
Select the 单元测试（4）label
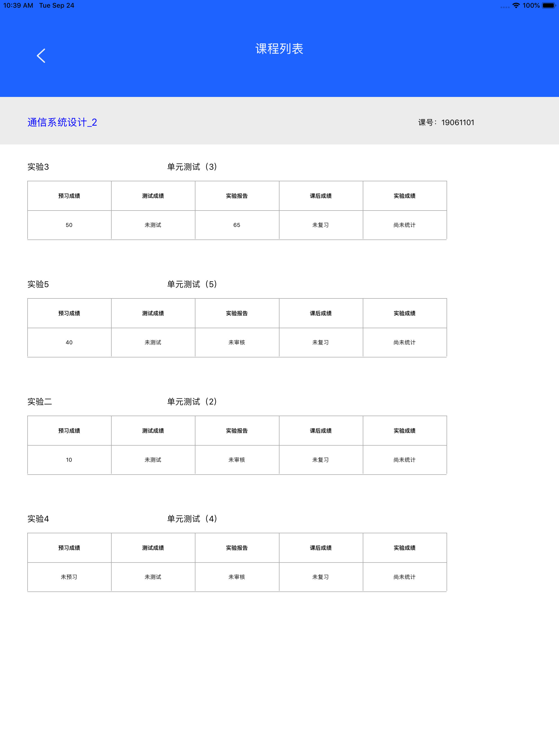click(x=192, y=519)
